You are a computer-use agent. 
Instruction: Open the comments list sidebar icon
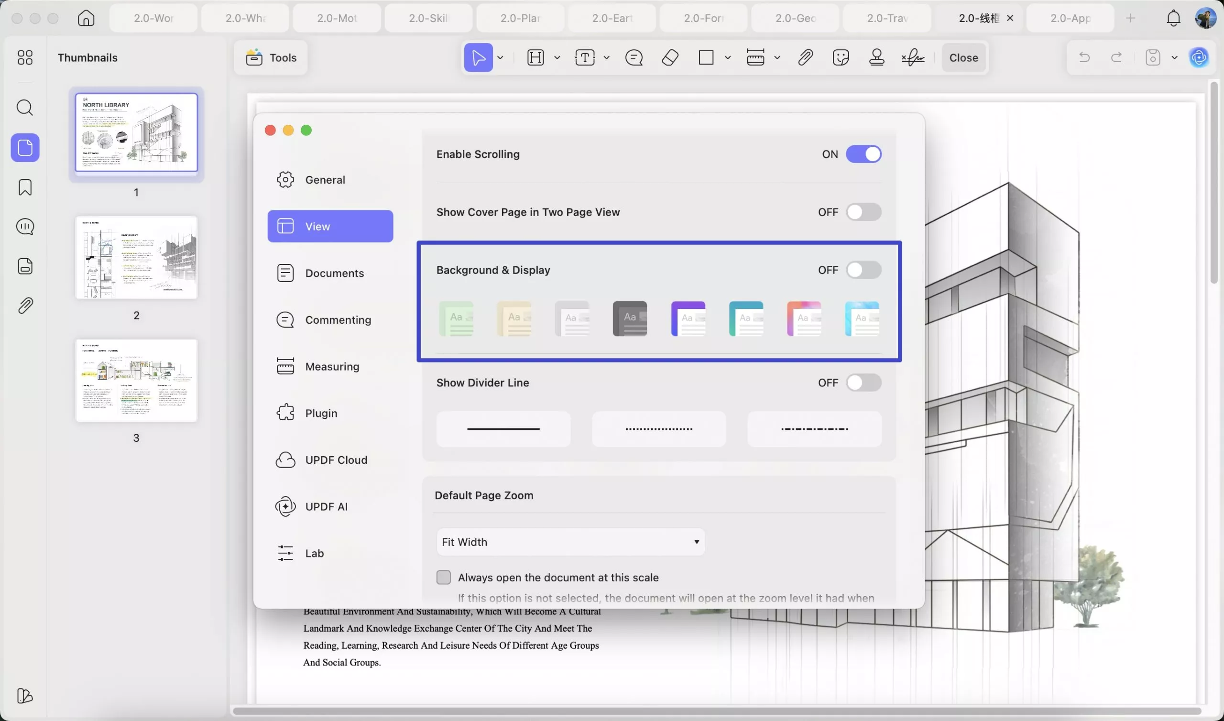pos(25,227)
